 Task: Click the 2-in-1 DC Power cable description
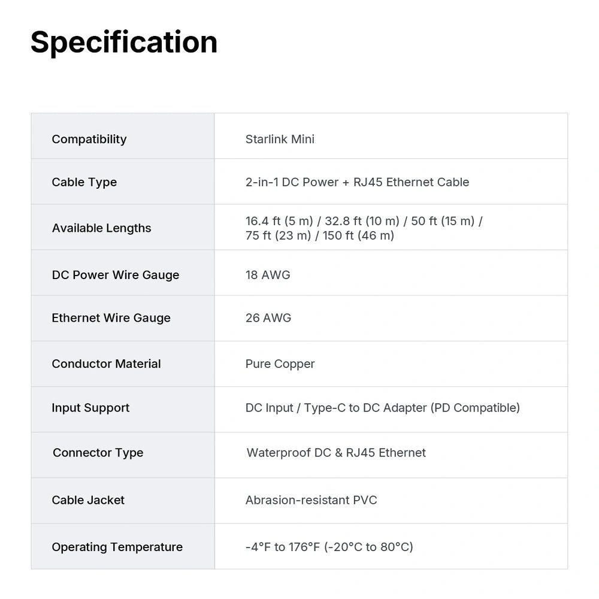click(357, 182)
